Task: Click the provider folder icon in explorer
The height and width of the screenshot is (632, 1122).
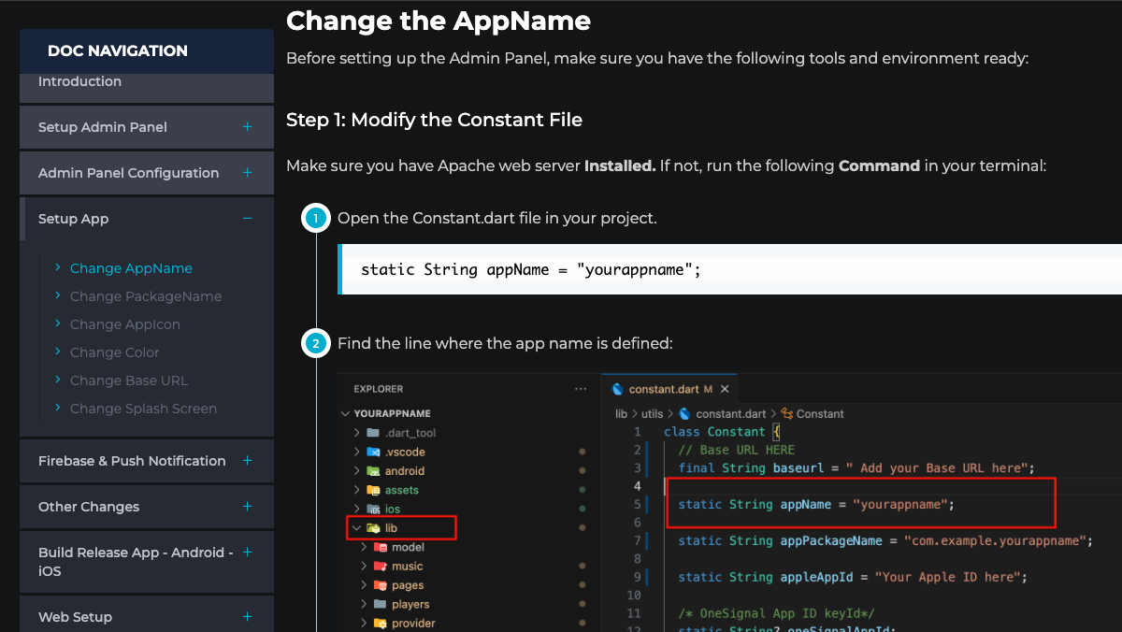Action: click(381, 624)
